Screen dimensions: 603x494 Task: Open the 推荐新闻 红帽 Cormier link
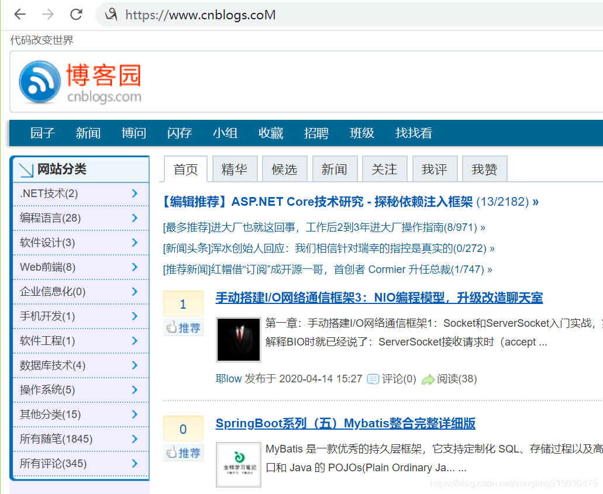click(x=328, y=270)
